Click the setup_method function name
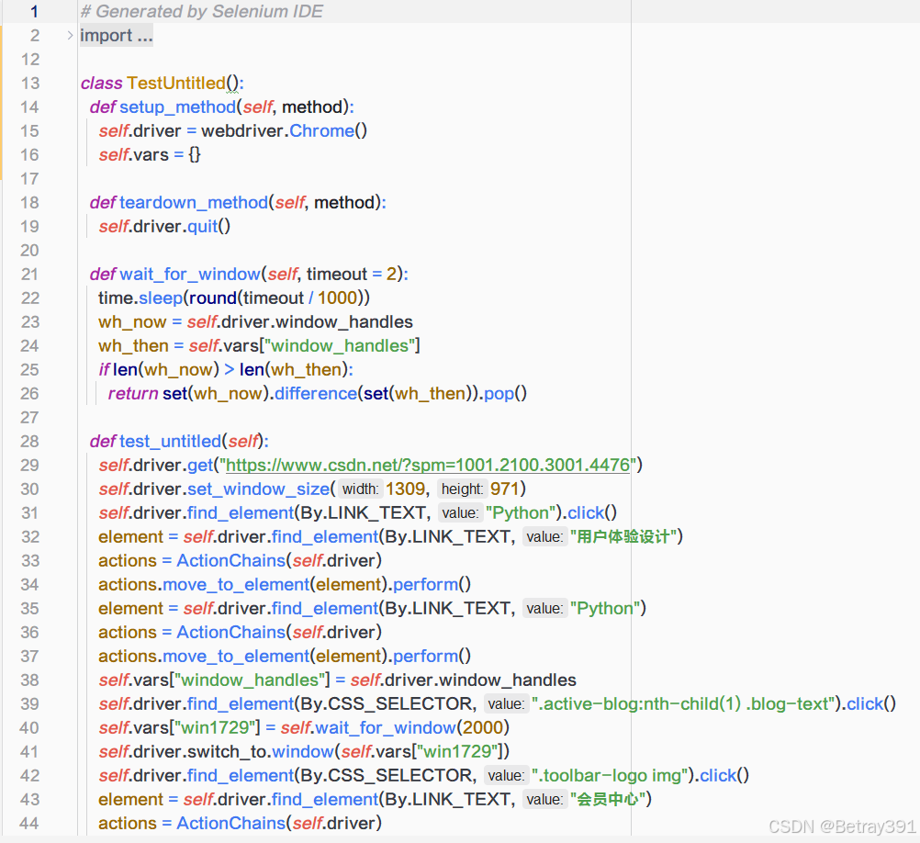 (x=178, y=107)
